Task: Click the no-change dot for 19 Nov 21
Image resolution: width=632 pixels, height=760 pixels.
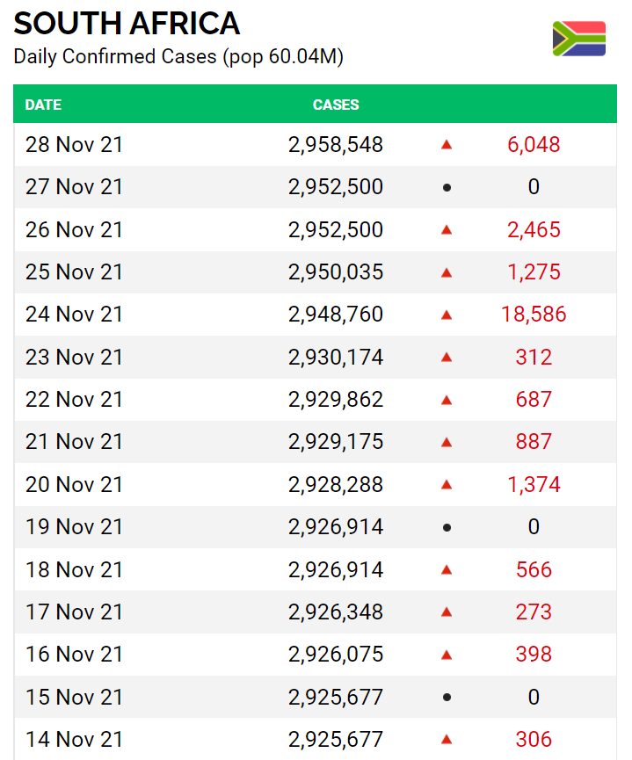Action: click(x=447, y=528)
